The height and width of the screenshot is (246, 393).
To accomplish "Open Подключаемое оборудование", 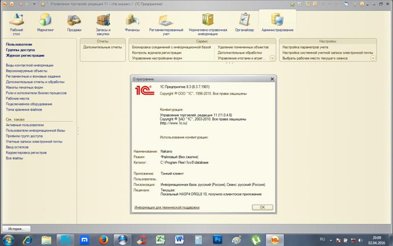I will pyautogui.click(x=29, y=104).
